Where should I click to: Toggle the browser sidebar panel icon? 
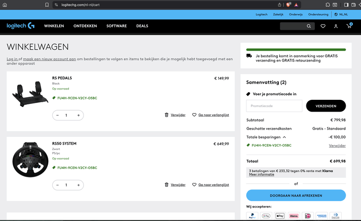click(346, 5)
